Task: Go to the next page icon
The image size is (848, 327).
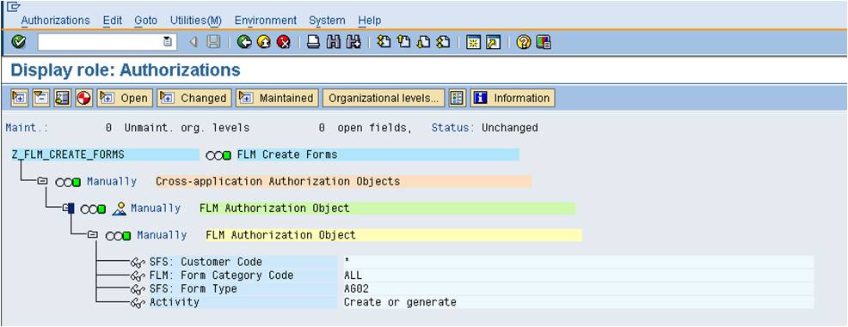Action: click(423, 42)
